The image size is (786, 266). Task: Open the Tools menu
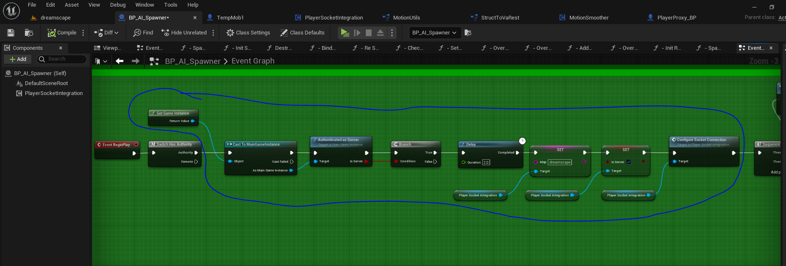pos(171,5)
